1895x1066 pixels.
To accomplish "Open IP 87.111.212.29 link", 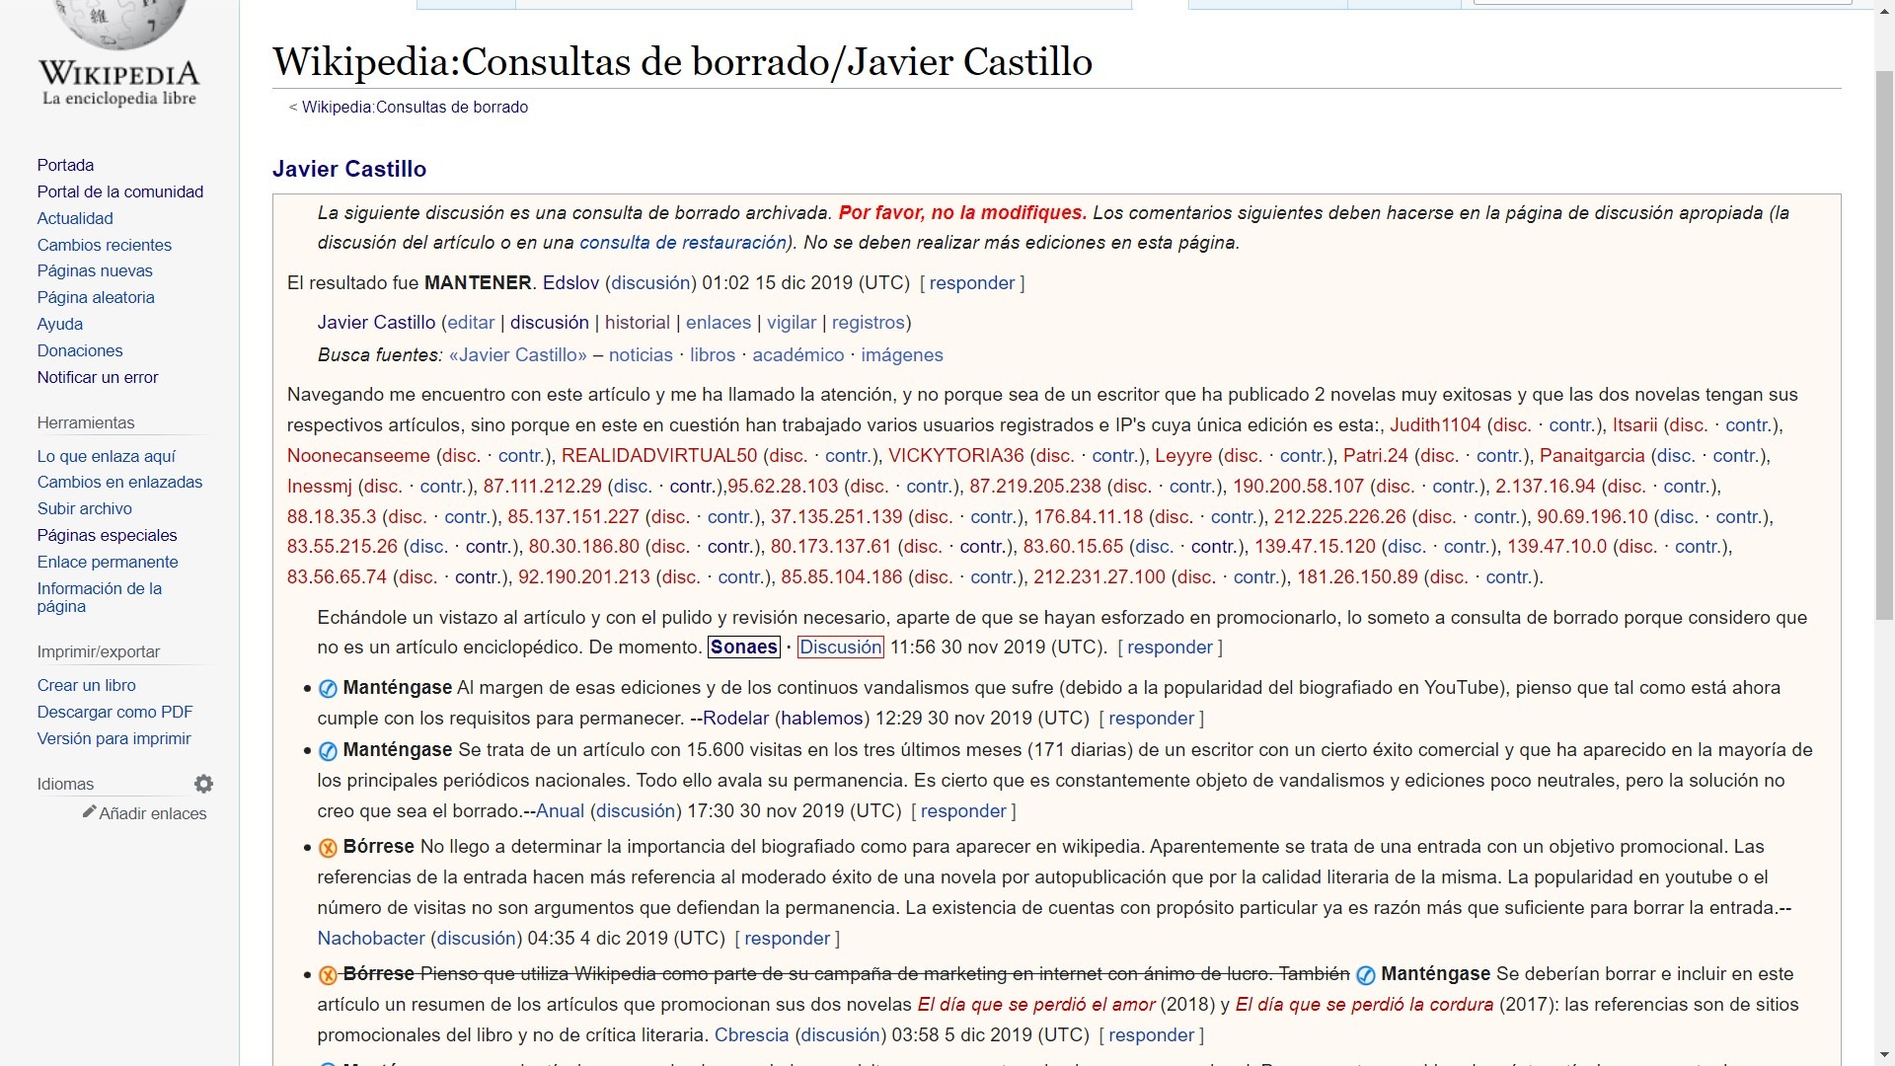I will point(542,487).
